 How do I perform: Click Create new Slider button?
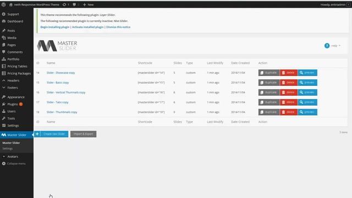click(x=51, y=134)
